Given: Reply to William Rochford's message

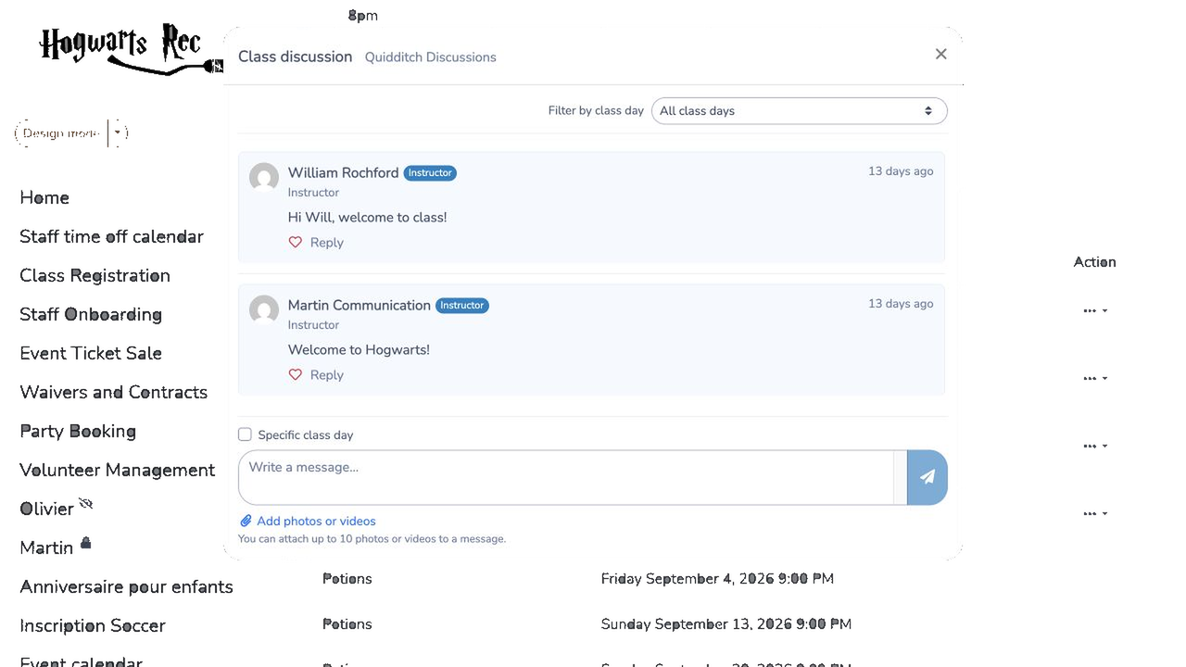Looking at the screenshot, I should click(326, 243).
